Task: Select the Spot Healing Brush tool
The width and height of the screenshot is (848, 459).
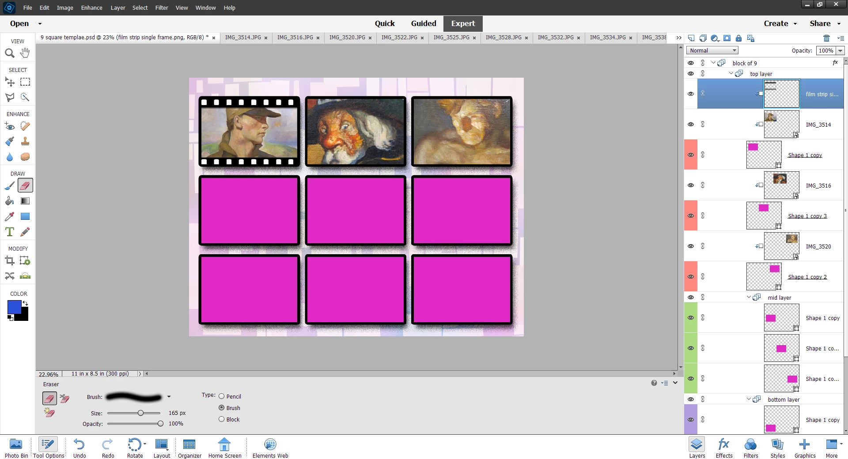Action: coord(25,126)
